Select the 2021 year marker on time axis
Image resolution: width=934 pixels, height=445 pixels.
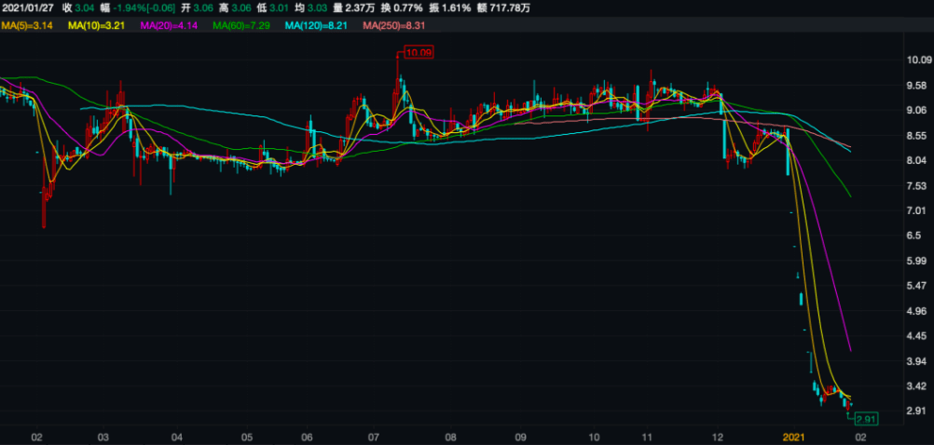(x=792, y=436)
